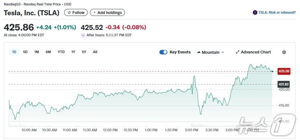Click the purple TSLA icon by Risk or rebound
300x140 pixels.
click(255, 13)
